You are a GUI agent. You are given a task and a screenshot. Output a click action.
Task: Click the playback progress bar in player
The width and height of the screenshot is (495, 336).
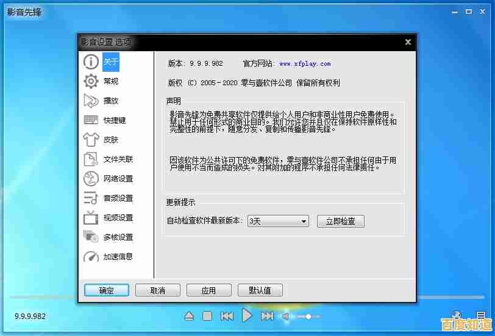click(247, 297)
